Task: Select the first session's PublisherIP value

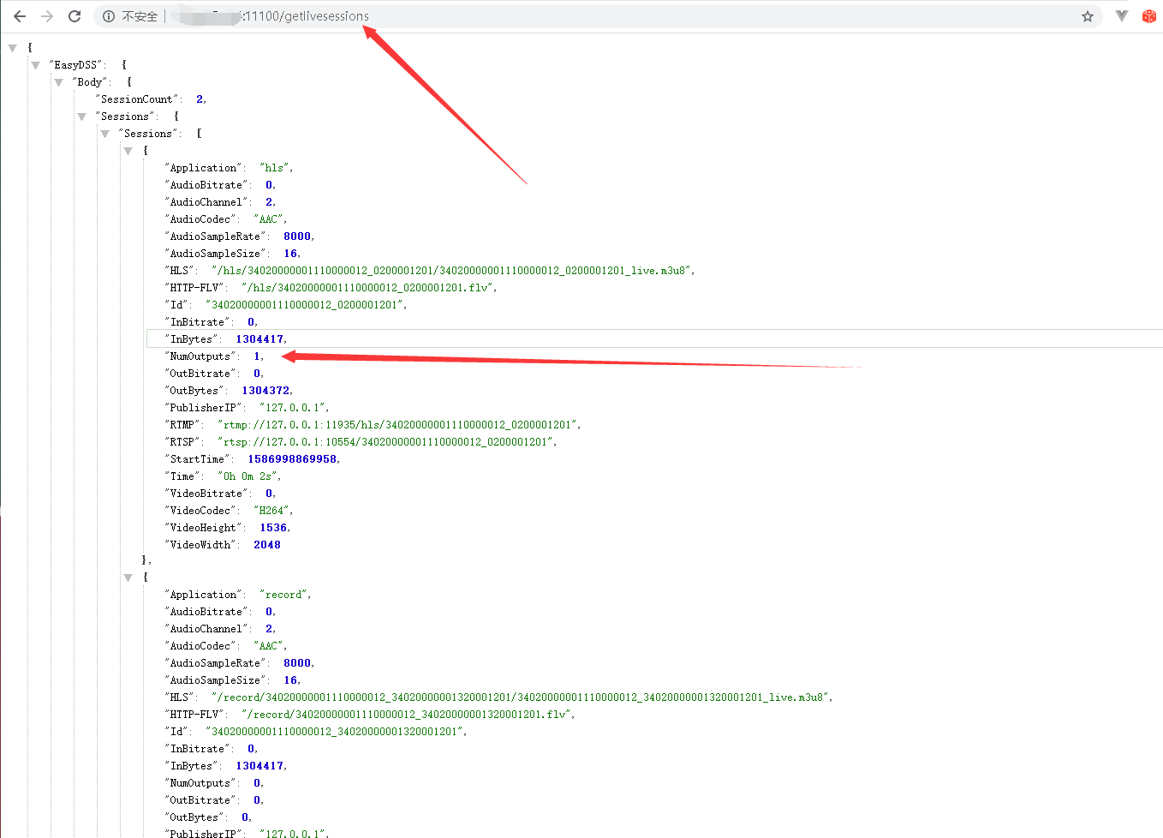Action: pos(293,408)
